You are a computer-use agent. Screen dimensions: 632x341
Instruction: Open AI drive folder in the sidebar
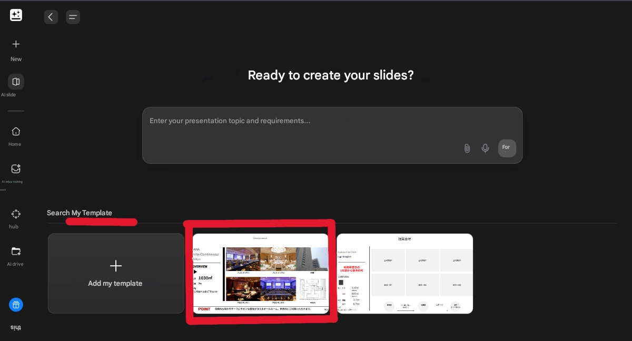pyautogui.click(x=16, y=252)
